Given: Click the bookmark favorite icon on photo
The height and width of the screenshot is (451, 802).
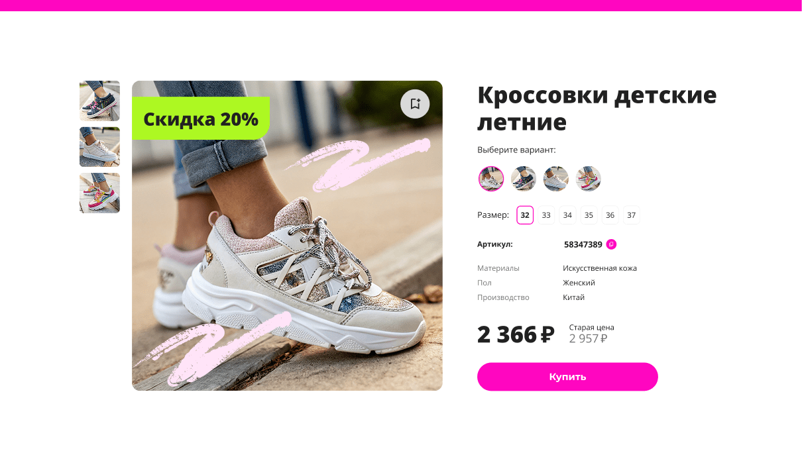Looking at the screenshot, I should (415, 104).
